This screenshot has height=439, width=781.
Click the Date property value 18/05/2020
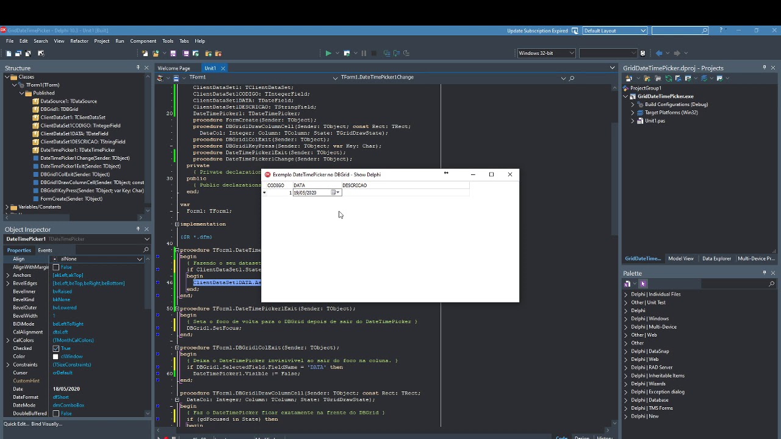66,389
